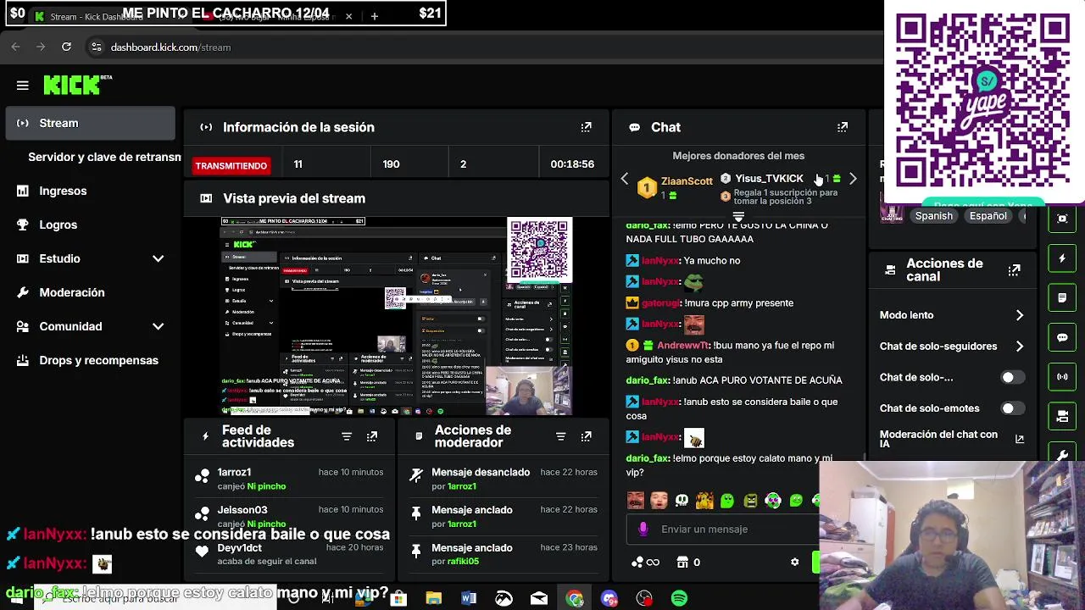This screenshot has height=610, width=1085.
Task: Click the browser address bar
Action: coord(483,47)
